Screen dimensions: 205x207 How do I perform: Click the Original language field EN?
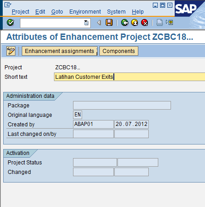coord(78,115)
